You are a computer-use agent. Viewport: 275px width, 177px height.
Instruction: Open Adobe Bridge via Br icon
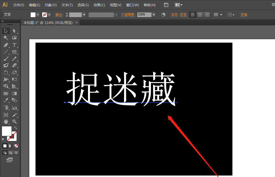pyautogui.click(x=166, y=5)
